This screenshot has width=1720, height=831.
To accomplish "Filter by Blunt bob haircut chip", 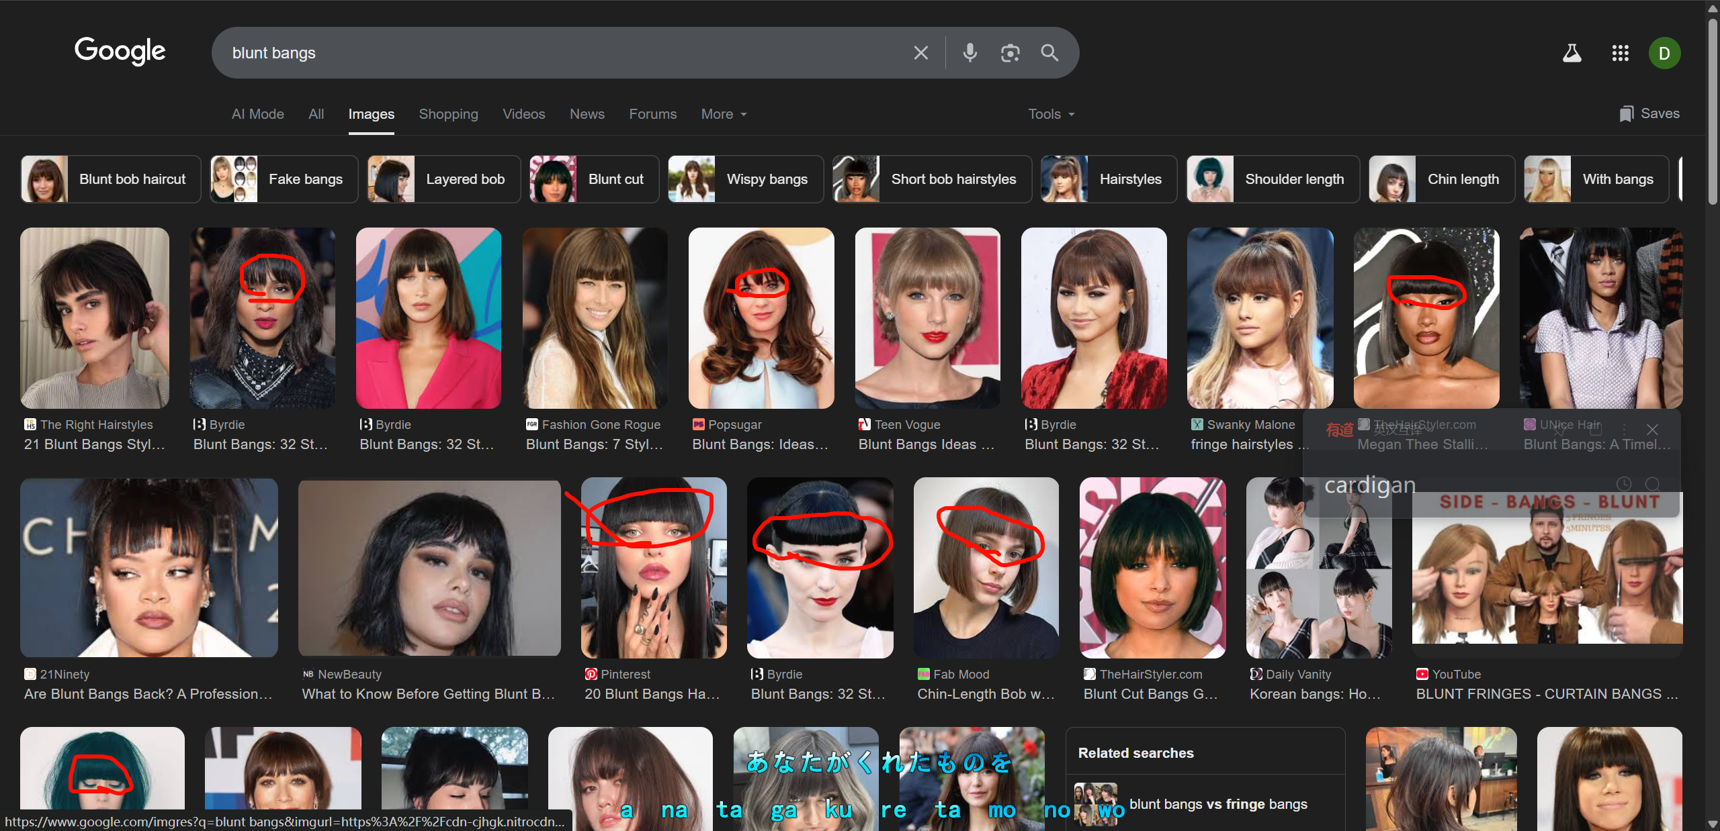I will tap(111, 179).
